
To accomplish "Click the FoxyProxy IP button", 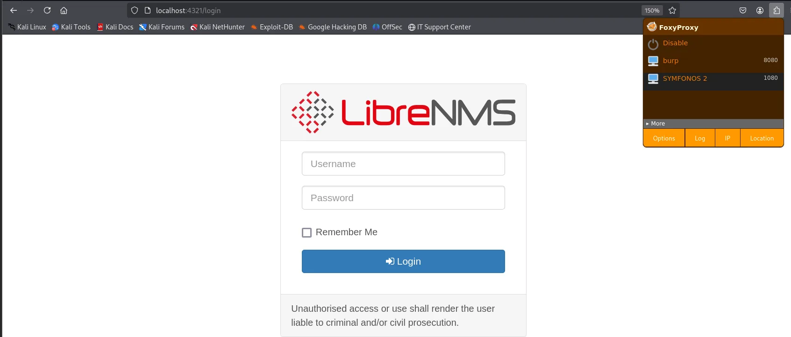I will (727, 138).
